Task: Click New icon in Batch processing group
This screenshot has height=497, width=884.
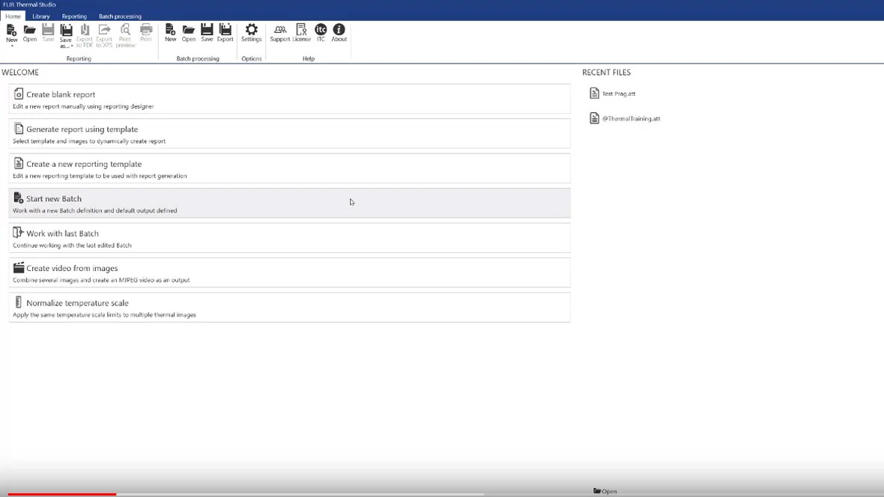Action: (171, 32)
